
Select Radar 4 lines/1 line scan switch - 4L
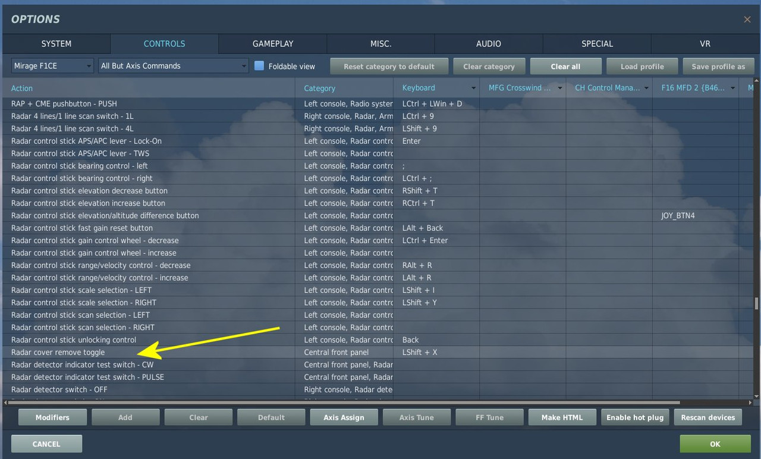(x=378, y=128)
